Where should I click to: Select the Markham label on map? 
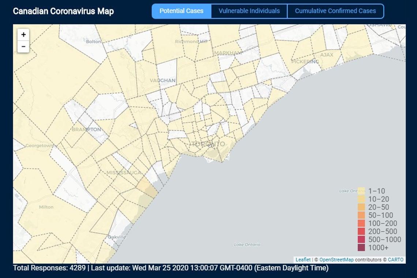(228, 53)
